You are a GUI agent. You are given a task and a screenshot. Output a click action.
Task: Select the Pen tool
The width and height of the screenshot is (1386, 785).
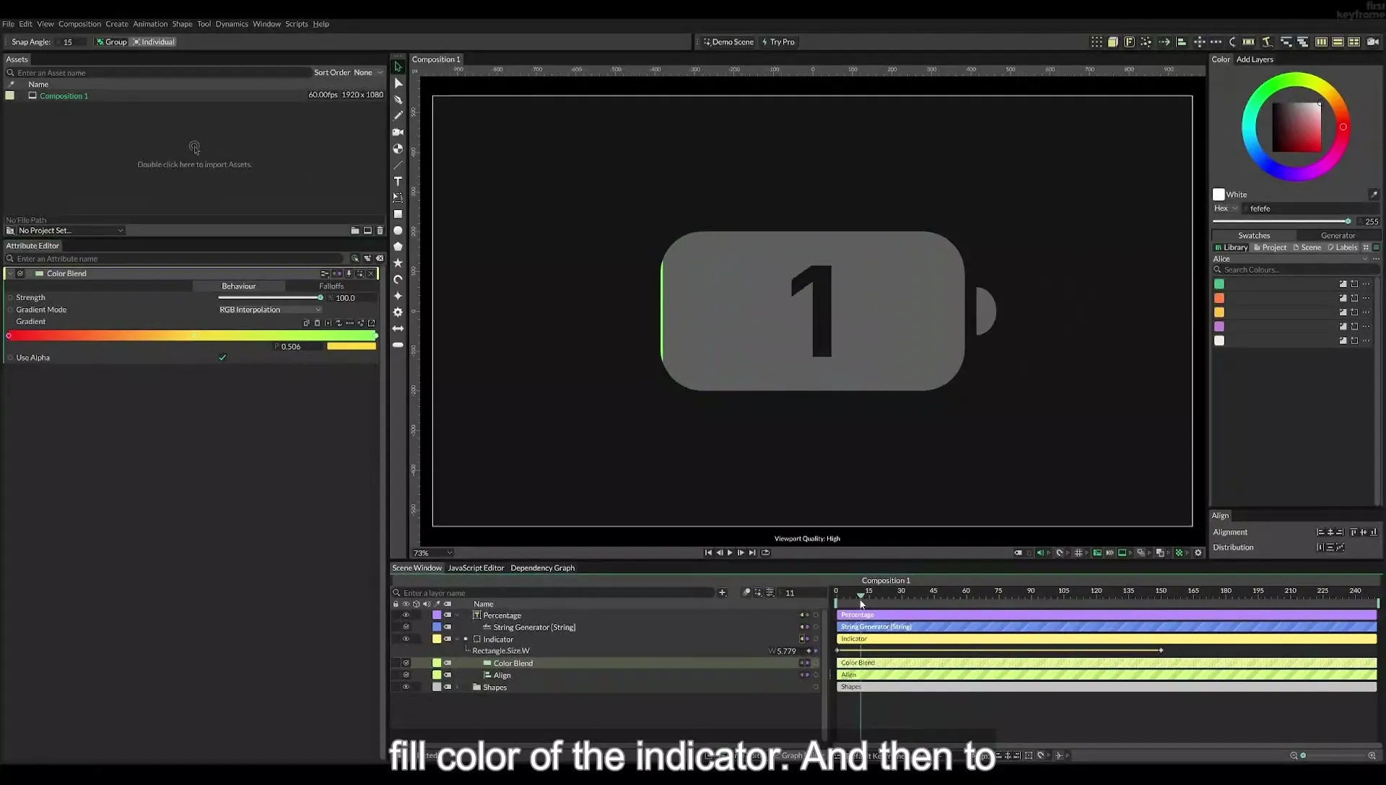click(x=398, y=100)
